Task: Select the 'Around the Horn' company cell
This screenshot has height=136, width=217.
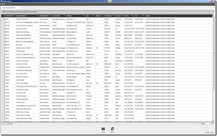Action: (x=27, y=29)
